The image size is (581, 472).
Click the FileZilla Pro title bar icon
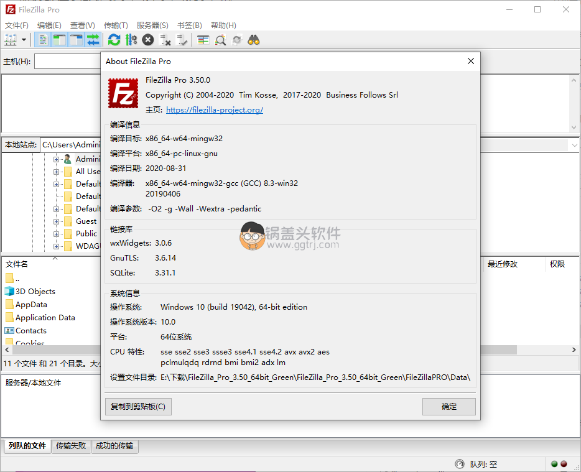click(x=11, y=9)
